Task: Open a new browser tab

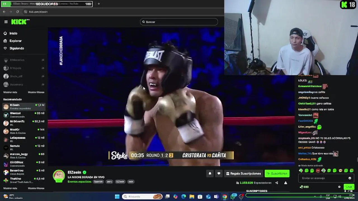Action: point(99,4)
